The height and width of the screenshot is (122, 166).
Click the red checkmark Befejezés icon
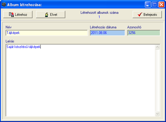click(x=140, y=15)
